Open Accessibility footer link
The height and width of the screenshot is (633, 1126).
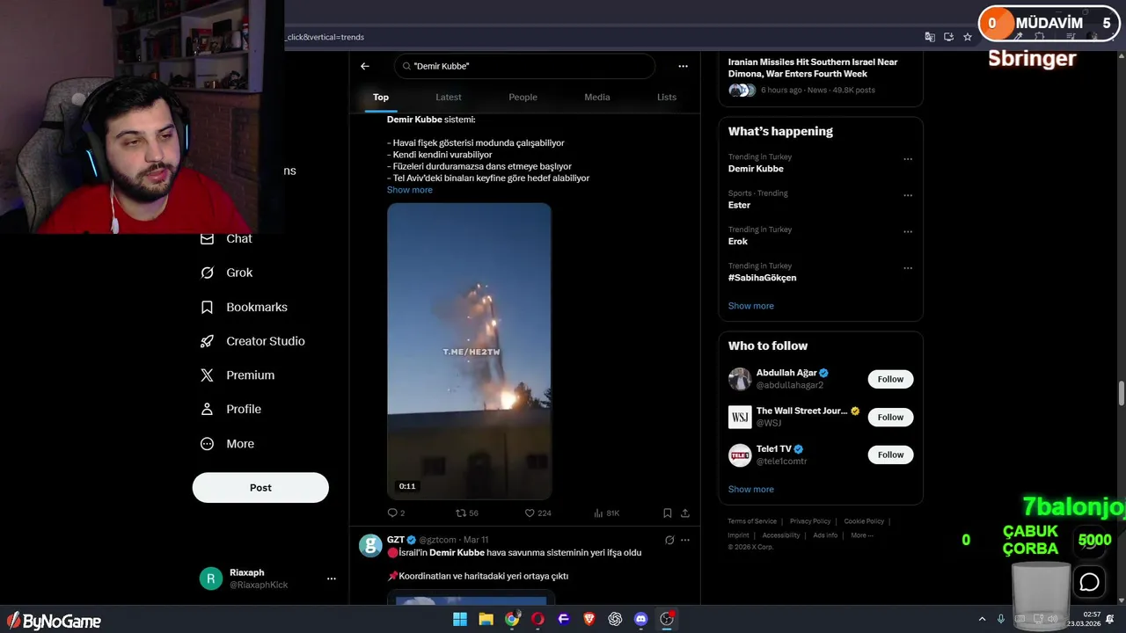pyautogui.click(x=781, y=535)
